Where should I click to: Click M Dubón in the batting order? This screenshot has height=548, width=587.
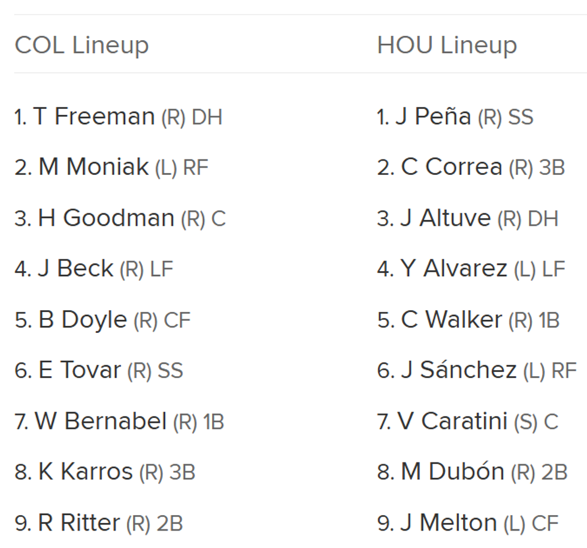click(x=452, y=472)
